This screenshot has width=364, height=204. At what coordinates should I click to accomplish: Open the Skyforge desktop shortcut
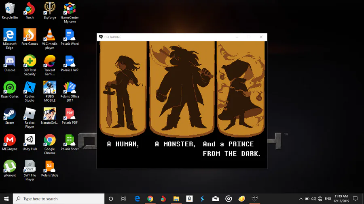point(50,11)
